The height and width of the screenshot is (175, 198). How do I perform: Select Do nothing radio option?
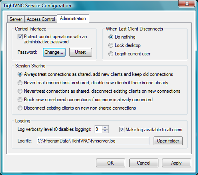[111, 37]
